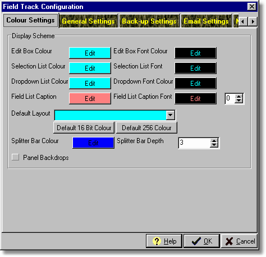This screenshot has height=257, width=266.
Task: Edit the Selection List Font swatch
Action: [195, 68]
